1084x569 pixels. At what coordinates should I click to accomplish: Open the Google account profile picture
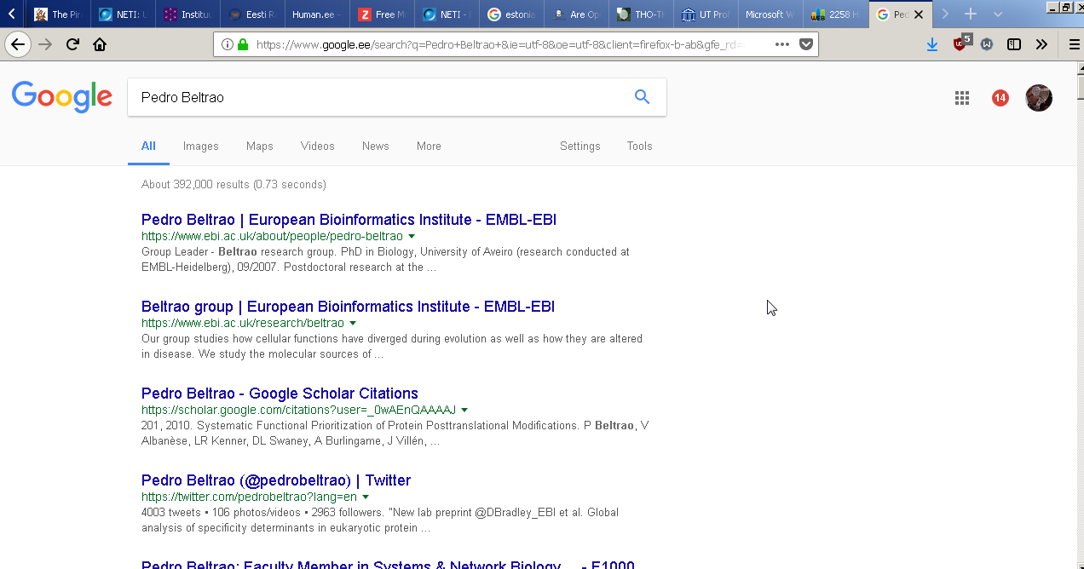(x=1039, y=98)
